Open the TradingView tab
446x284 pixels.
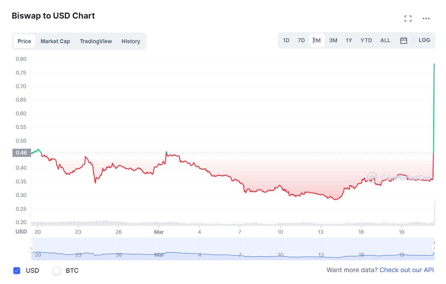coord(96,41)
